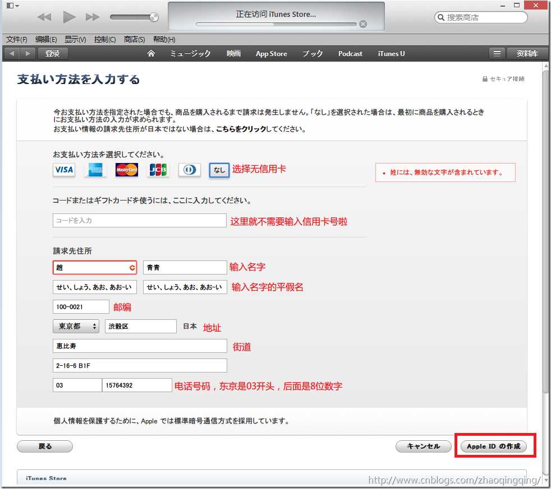Open the 東京都 prefecture dropdown
This screenshot has height=489, width=551.
(75, 325)
